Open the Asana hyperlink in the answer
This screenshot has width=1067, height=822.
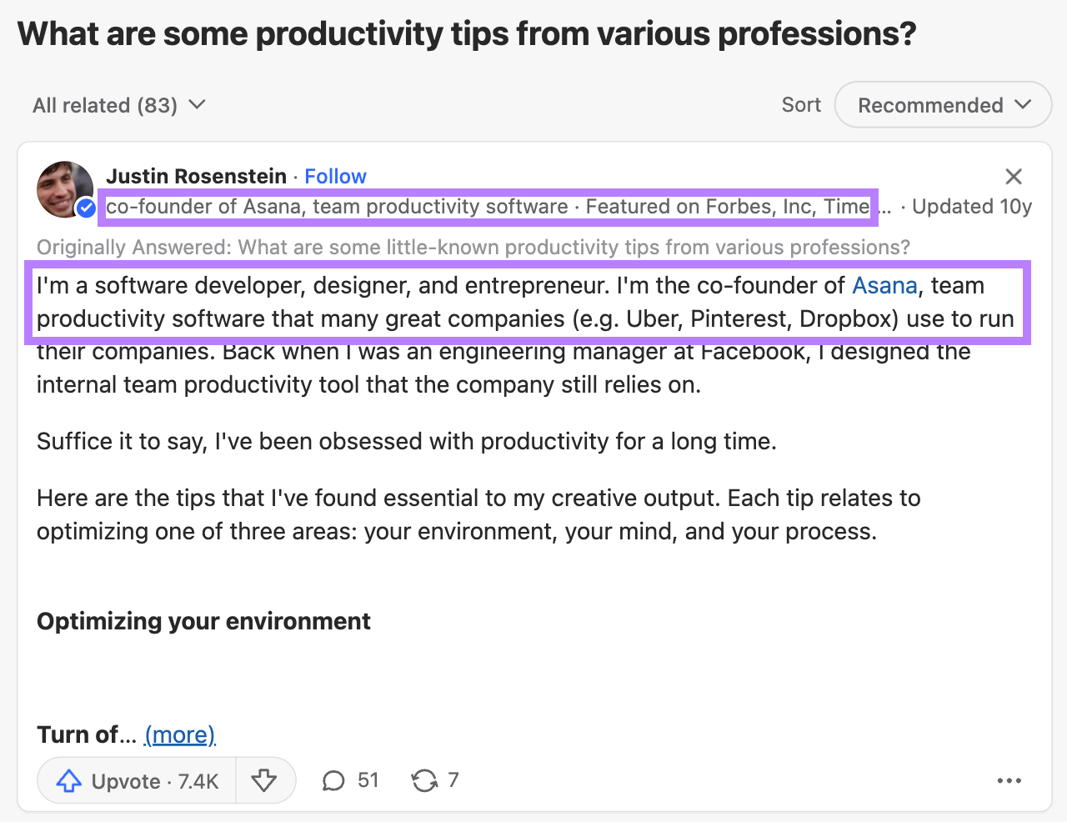click(x=884, y=285)
